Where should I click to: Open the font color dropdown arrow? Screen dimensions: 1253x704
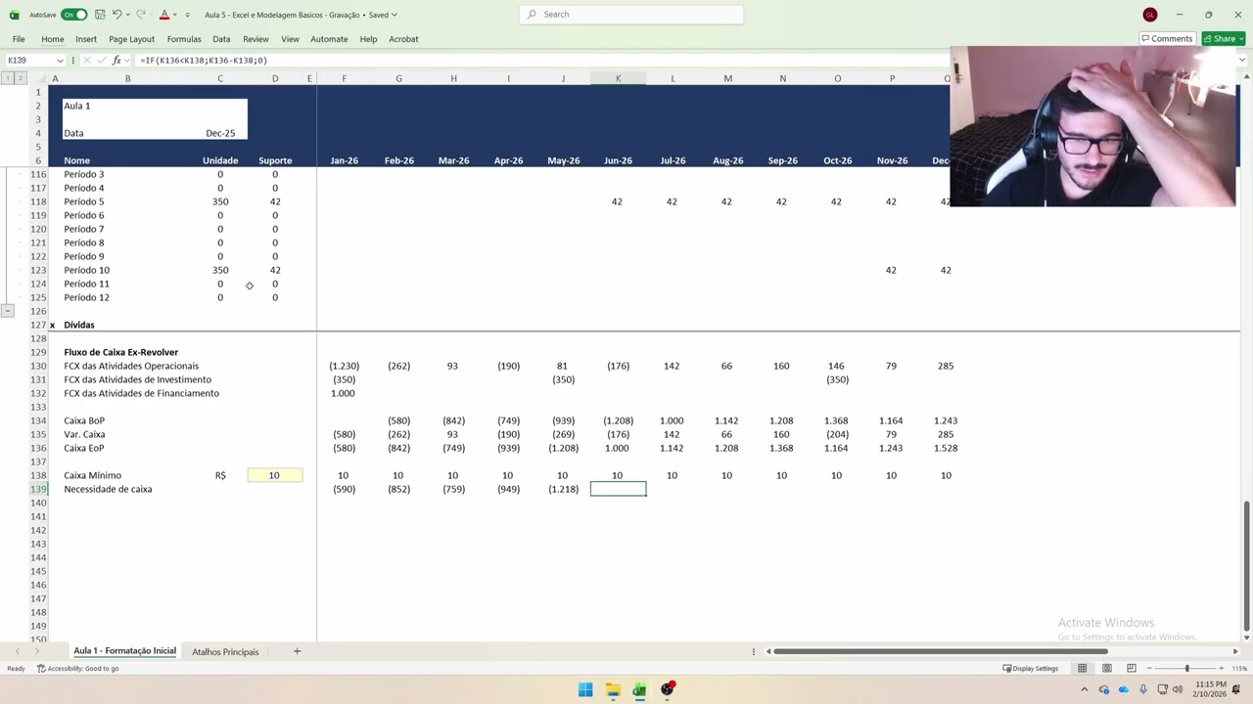(x=174, y=15)
